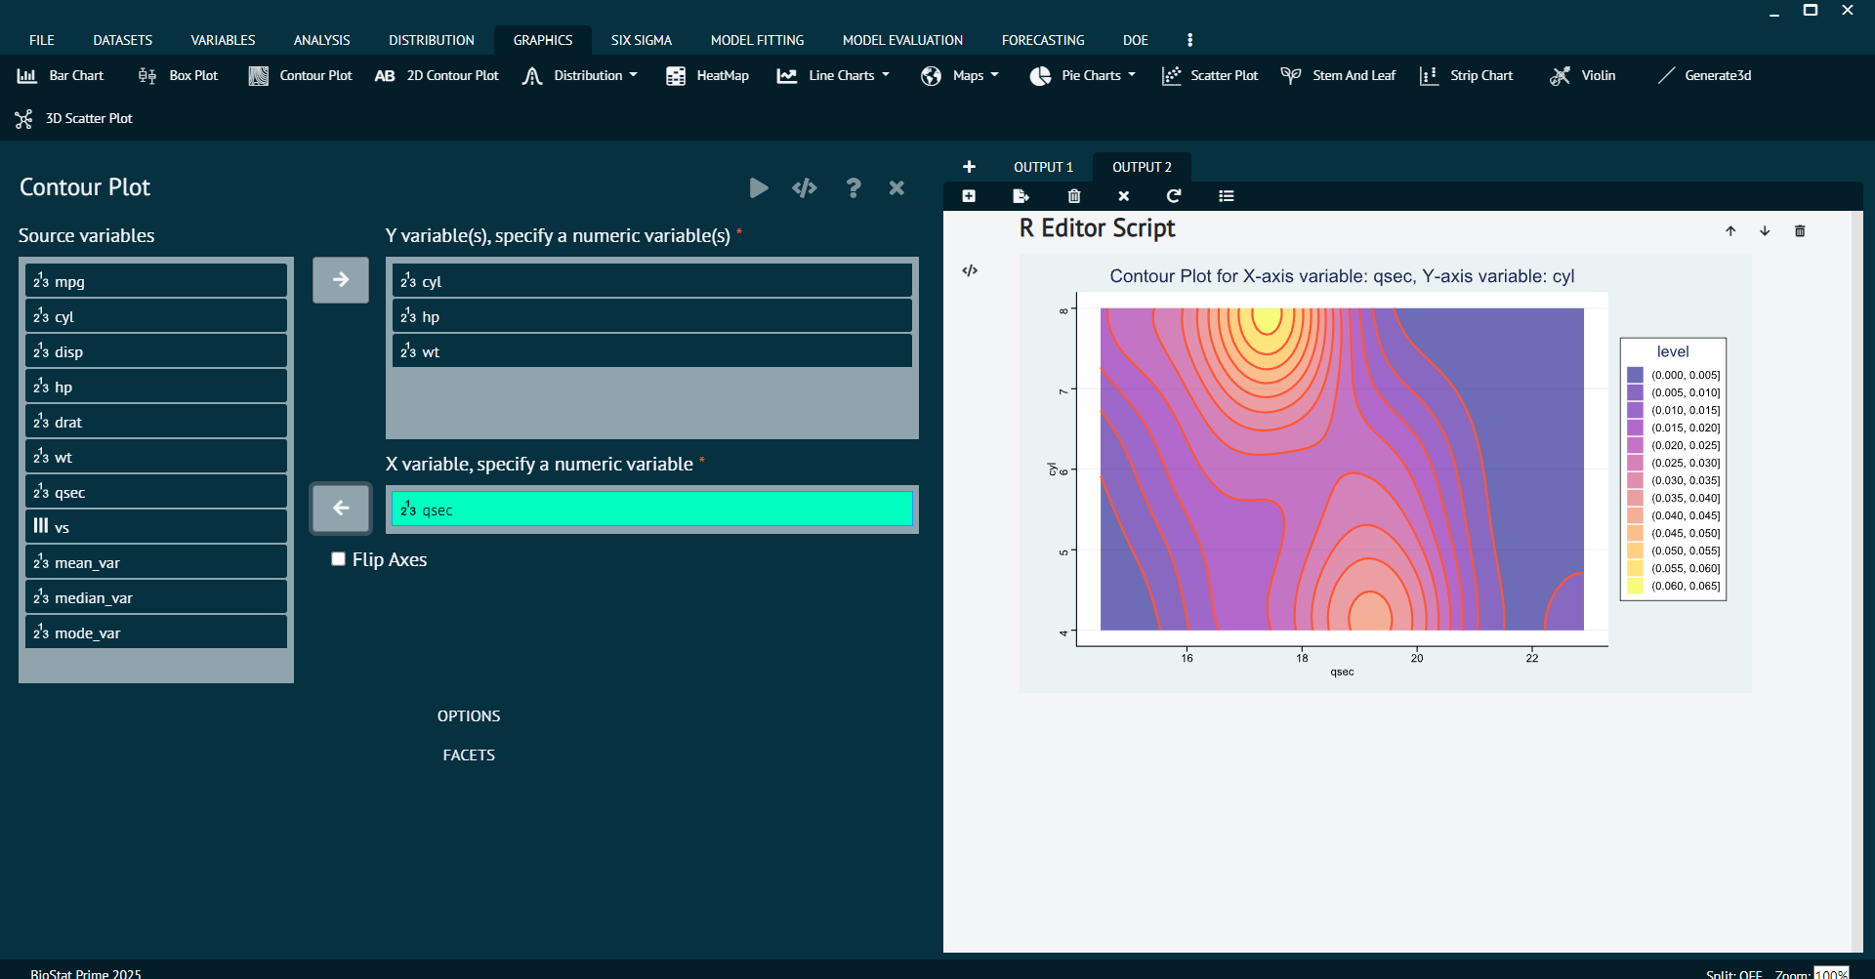Viewport: 1875px width, 979px height.
Task: Select mpg in Source variables
Action: tap(156, 281)
